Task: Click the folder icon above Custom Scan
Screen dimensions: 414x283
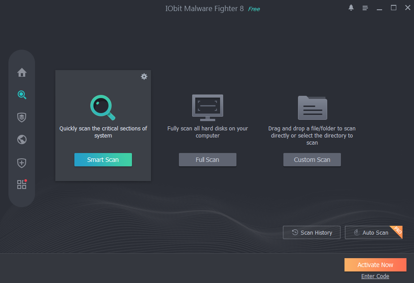Action: pos(312,107)
